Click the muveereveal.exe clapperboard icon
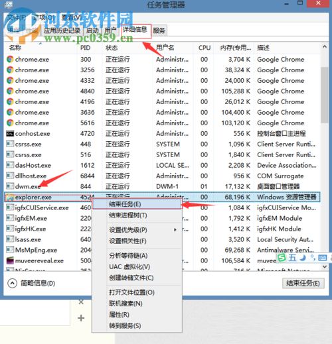The height and width of the screenshot is (344, 332). tap(10, 260)
